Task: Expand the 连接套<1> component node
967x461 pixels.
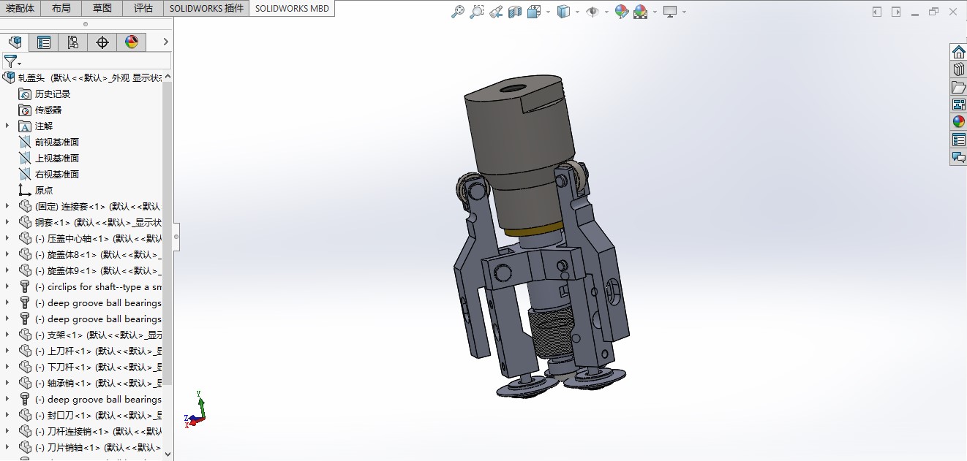Action: point(7,206)
